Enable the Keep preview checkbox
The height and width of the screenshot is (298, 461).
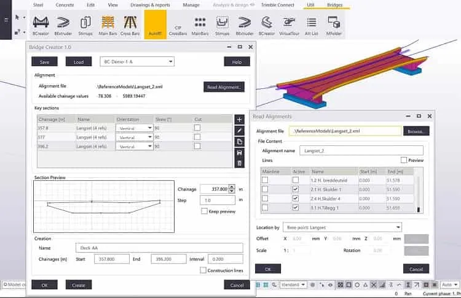(204, 211)
